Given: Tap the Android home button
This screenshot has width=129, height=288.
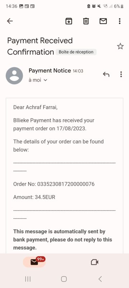Looking at the screenshot, I should [64, 279].
